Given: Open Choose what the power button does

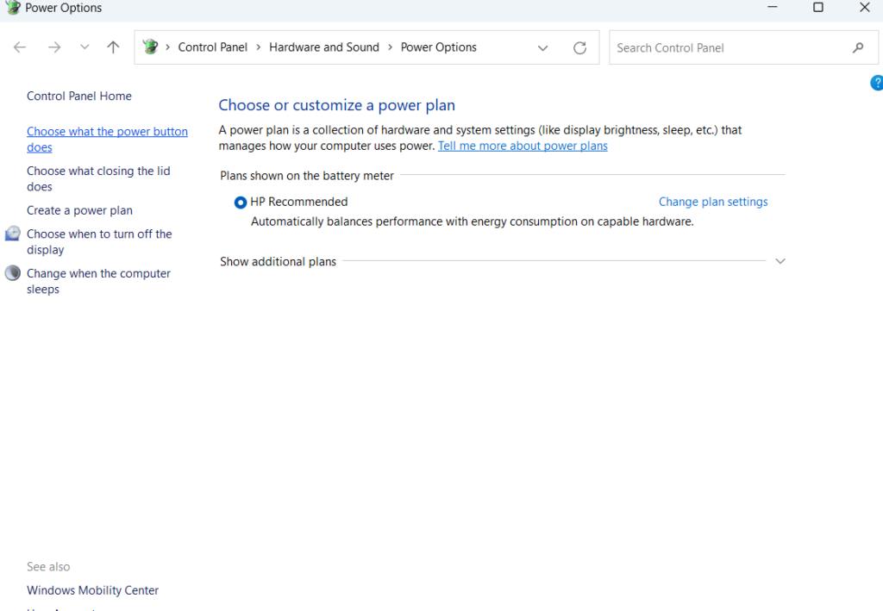Looking at the screenshot, I should point(107,139).
